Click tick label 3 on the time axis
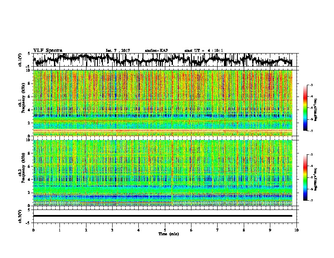 [112, 230]
